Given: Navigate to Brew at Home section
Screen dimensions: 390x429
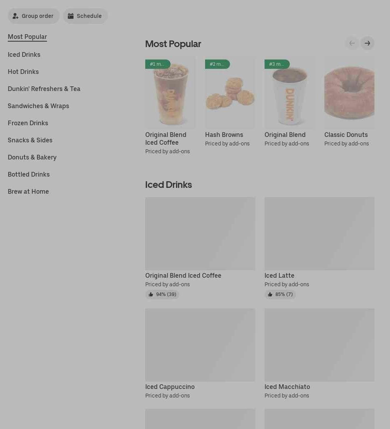Looking at the screenshot, I should pyautogui.click(x=28, y=191).
